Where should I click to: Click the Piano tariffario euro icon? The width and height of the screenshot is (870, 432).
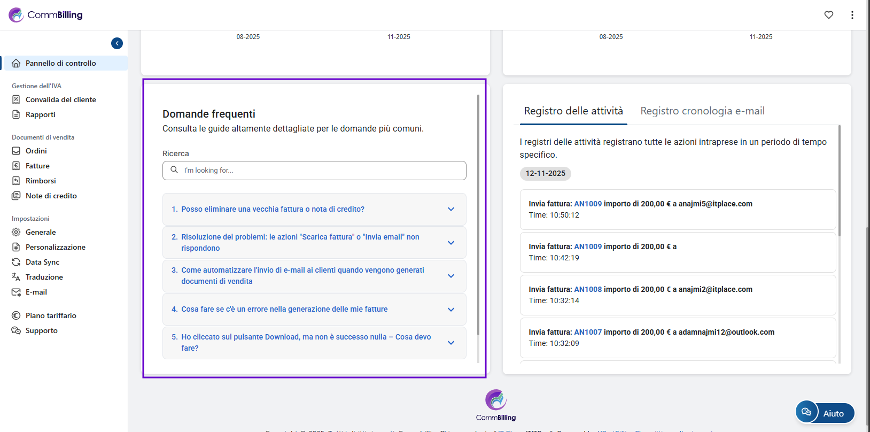(16, 315)
